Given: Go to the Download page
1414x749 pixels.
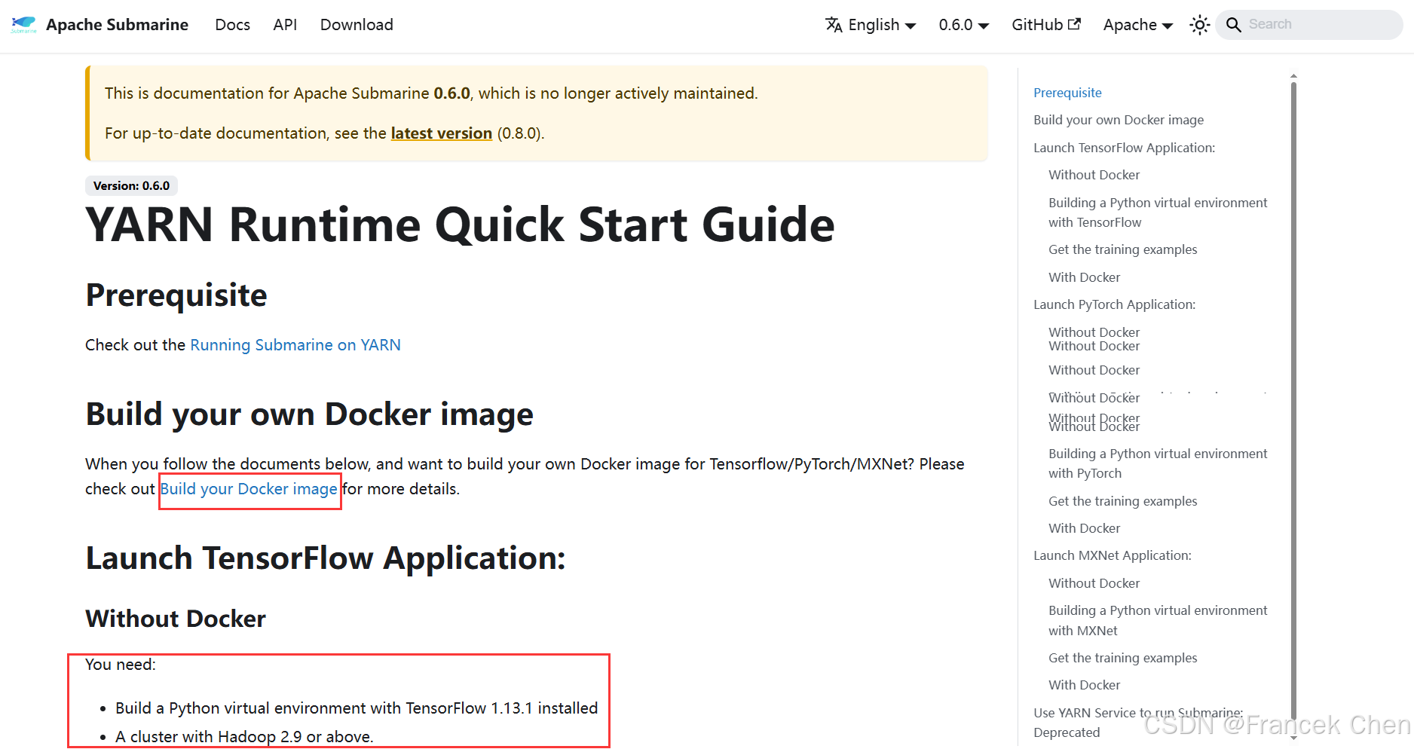Looking at the screenshot, I should tap(357, 25).
